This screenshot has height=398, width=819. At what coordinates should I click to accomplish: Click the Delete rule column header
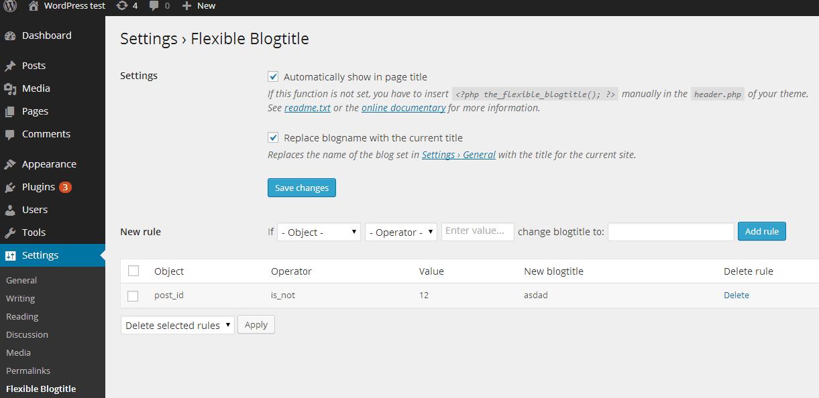point(749,271)
